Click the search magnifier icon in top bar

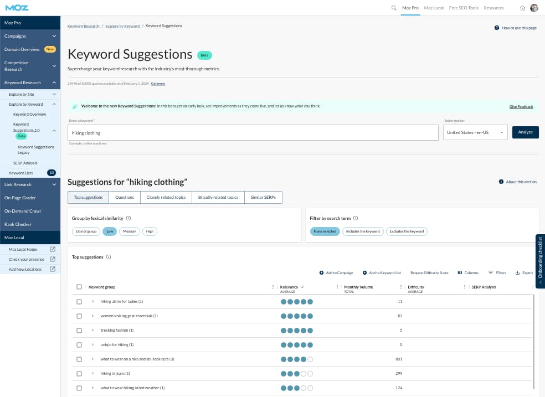[394, 8]
